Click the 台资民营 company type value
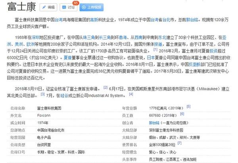 (x=44, y=145)
